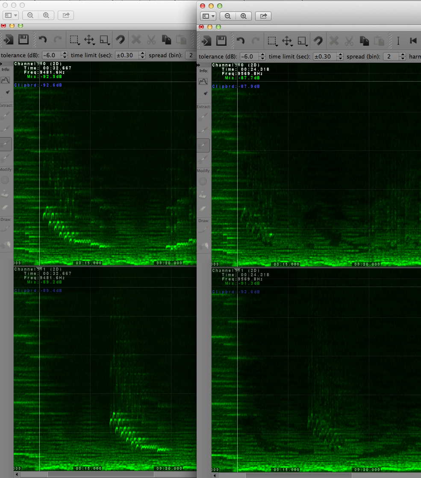Click the zoom out button in left Preview toolbar
Screen dimensions: 421x478
[x=30, y=15]
